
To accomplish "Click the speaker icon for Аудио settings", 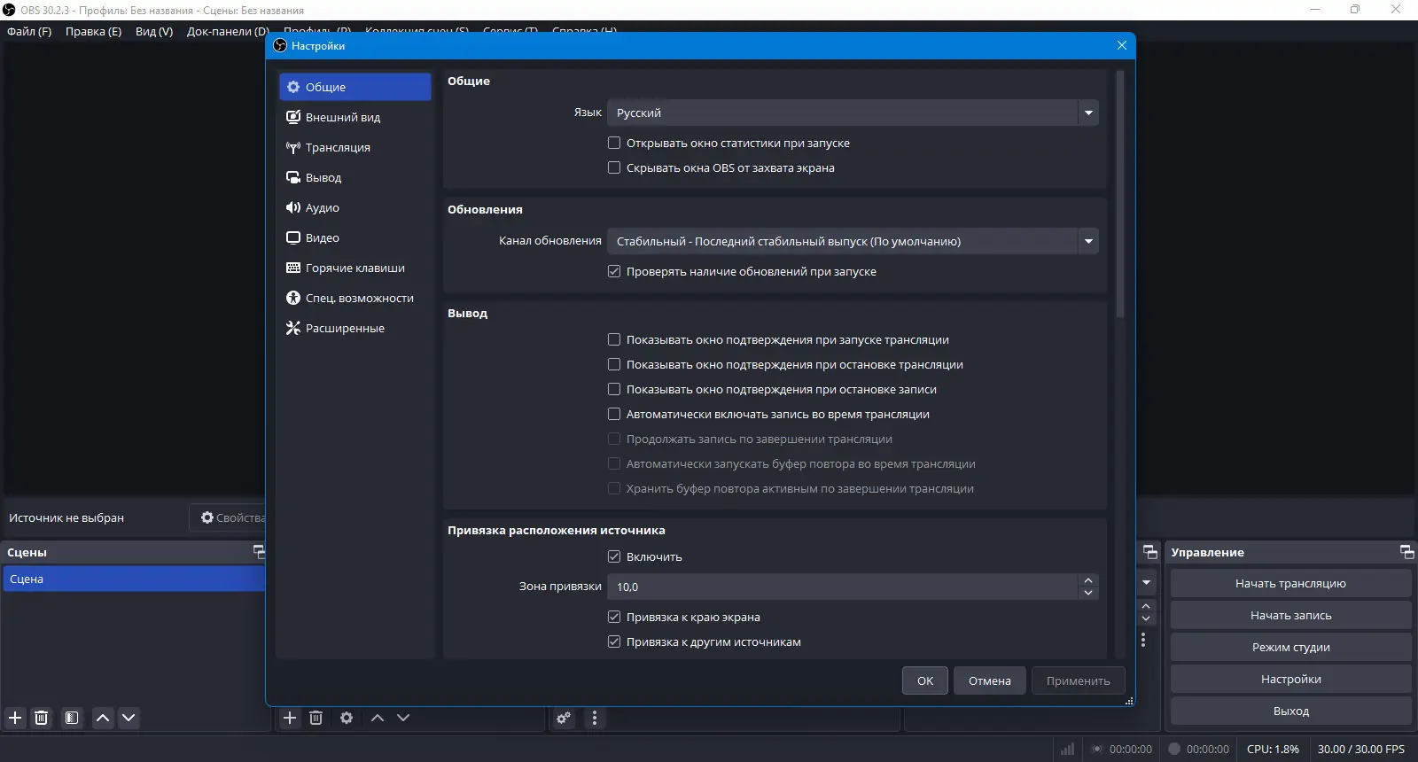I will click(x=293, y=207).
